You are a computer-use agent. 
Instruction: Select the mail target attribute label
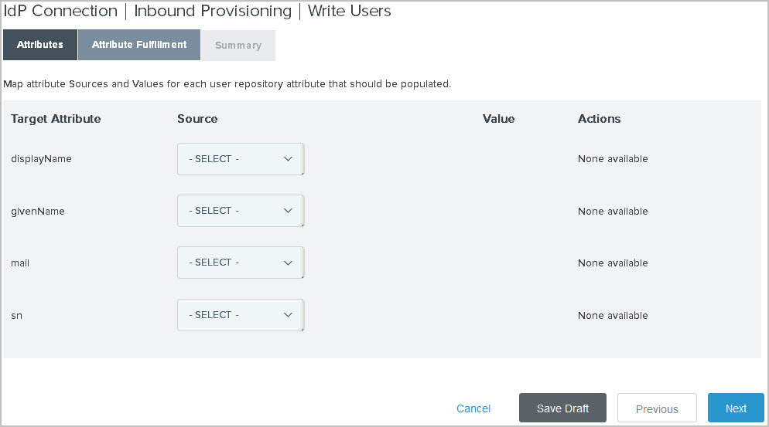pyautogui.click(x=20, y=263)
